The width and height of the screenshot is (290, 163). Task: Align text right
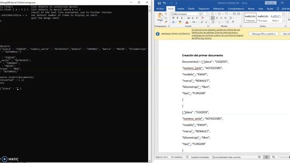tap(221, 18)
